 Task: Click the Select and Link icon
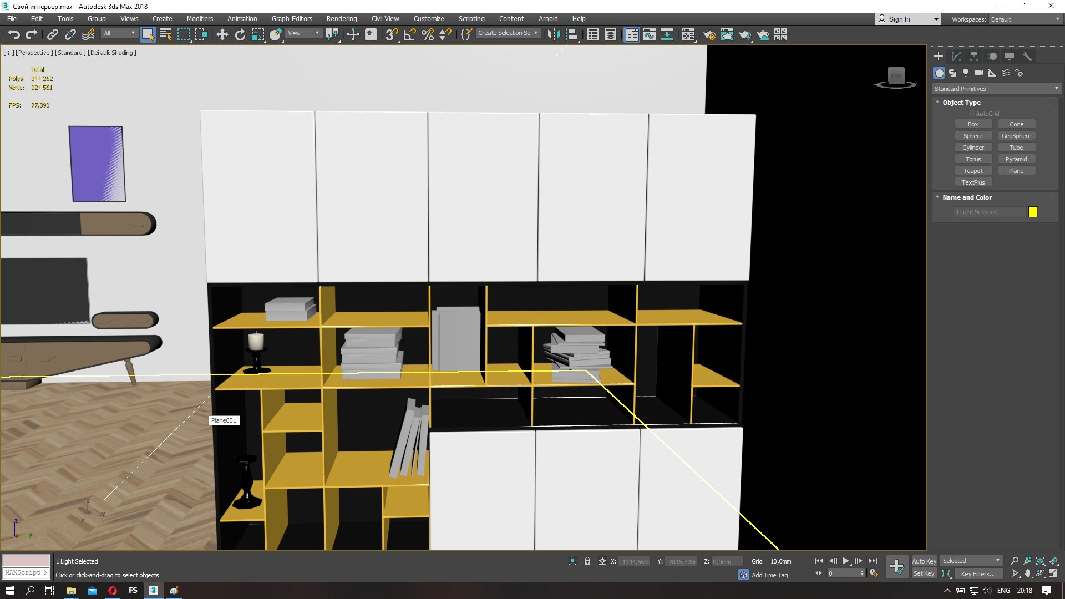(52, 35)
